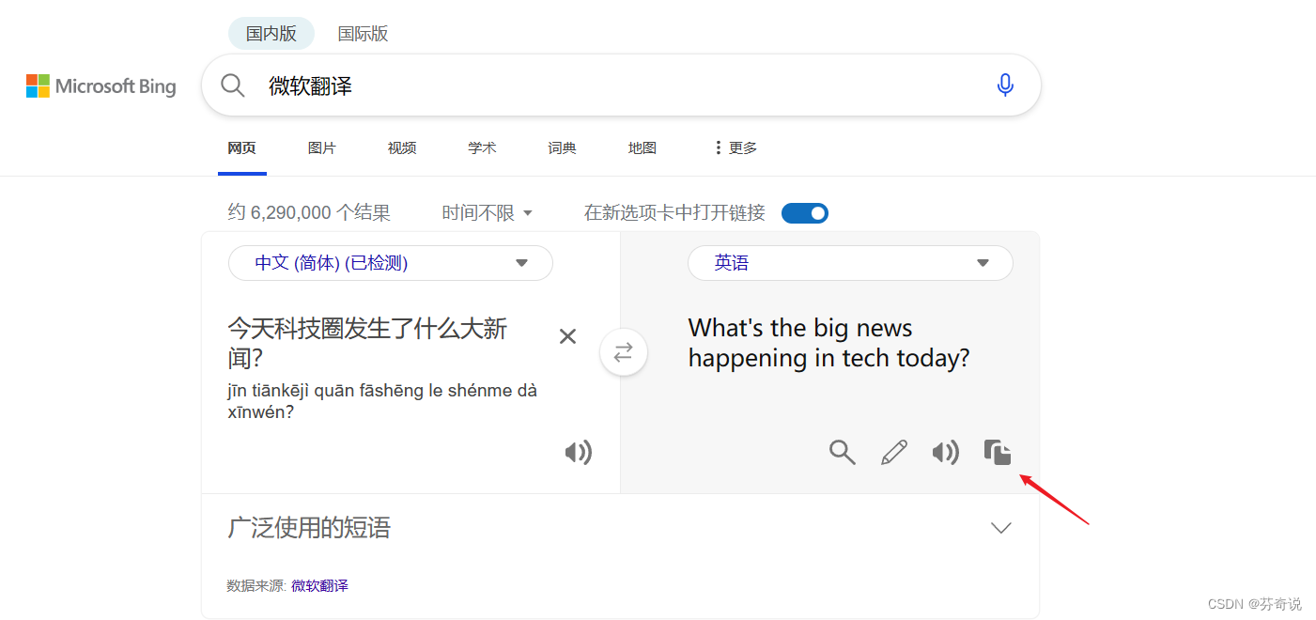Open the 更多 menu
1316x620 pixels.
click(x=735, y=147)
